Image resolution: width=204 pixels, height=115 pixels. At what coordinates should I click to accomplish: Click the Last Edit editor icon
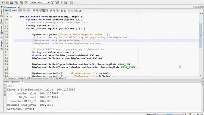20,11
